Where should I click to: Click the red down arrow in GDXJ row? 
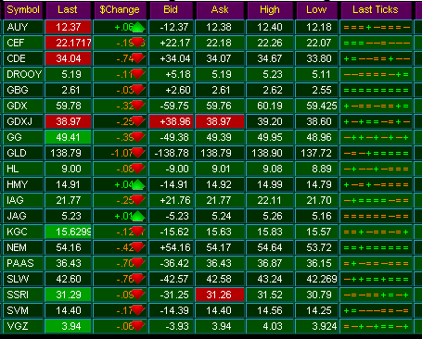(138, 121)
